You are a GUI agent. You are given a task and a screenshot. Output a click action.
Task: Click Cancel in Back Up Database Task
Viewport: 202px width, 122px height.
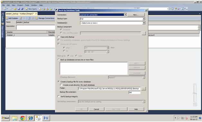pyautogui.click(x=96, y=109)
